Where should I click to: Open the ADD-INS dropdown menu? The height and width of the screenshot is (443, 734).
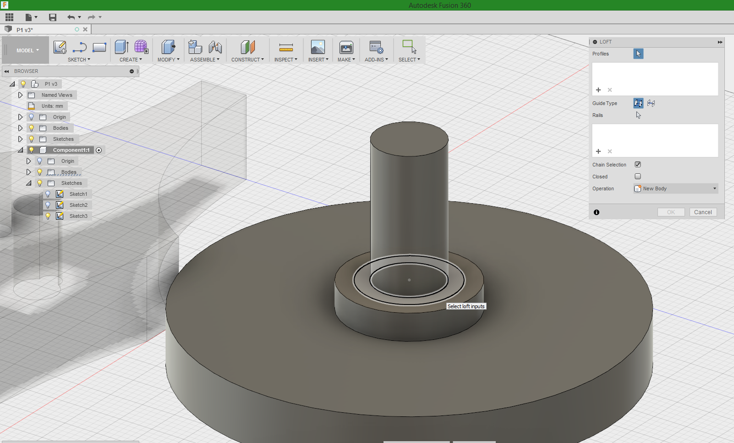click(x=376, y=60)
